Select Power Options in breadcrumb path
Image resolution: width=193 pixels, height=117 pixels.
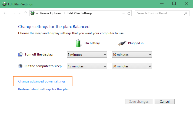pos(51,13)
